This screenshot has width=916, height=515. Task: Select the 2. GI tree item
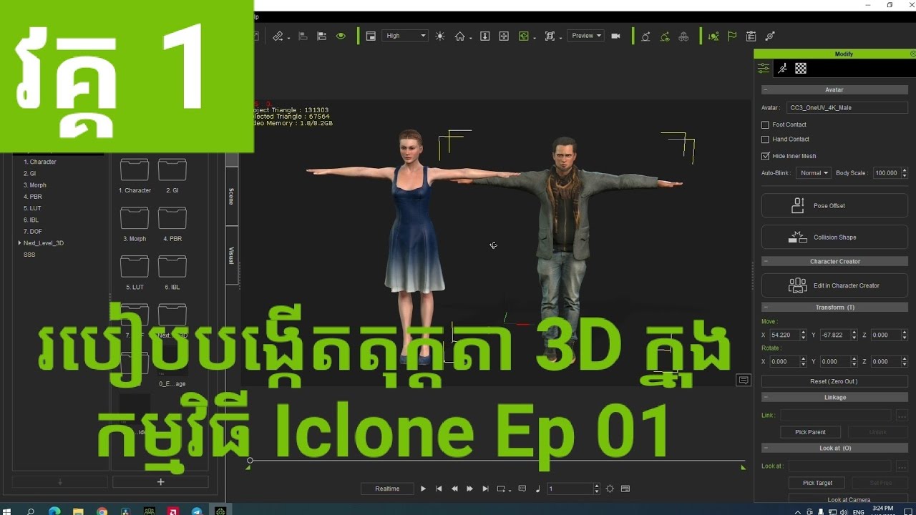pyautogui.click(x=29, y=174)
